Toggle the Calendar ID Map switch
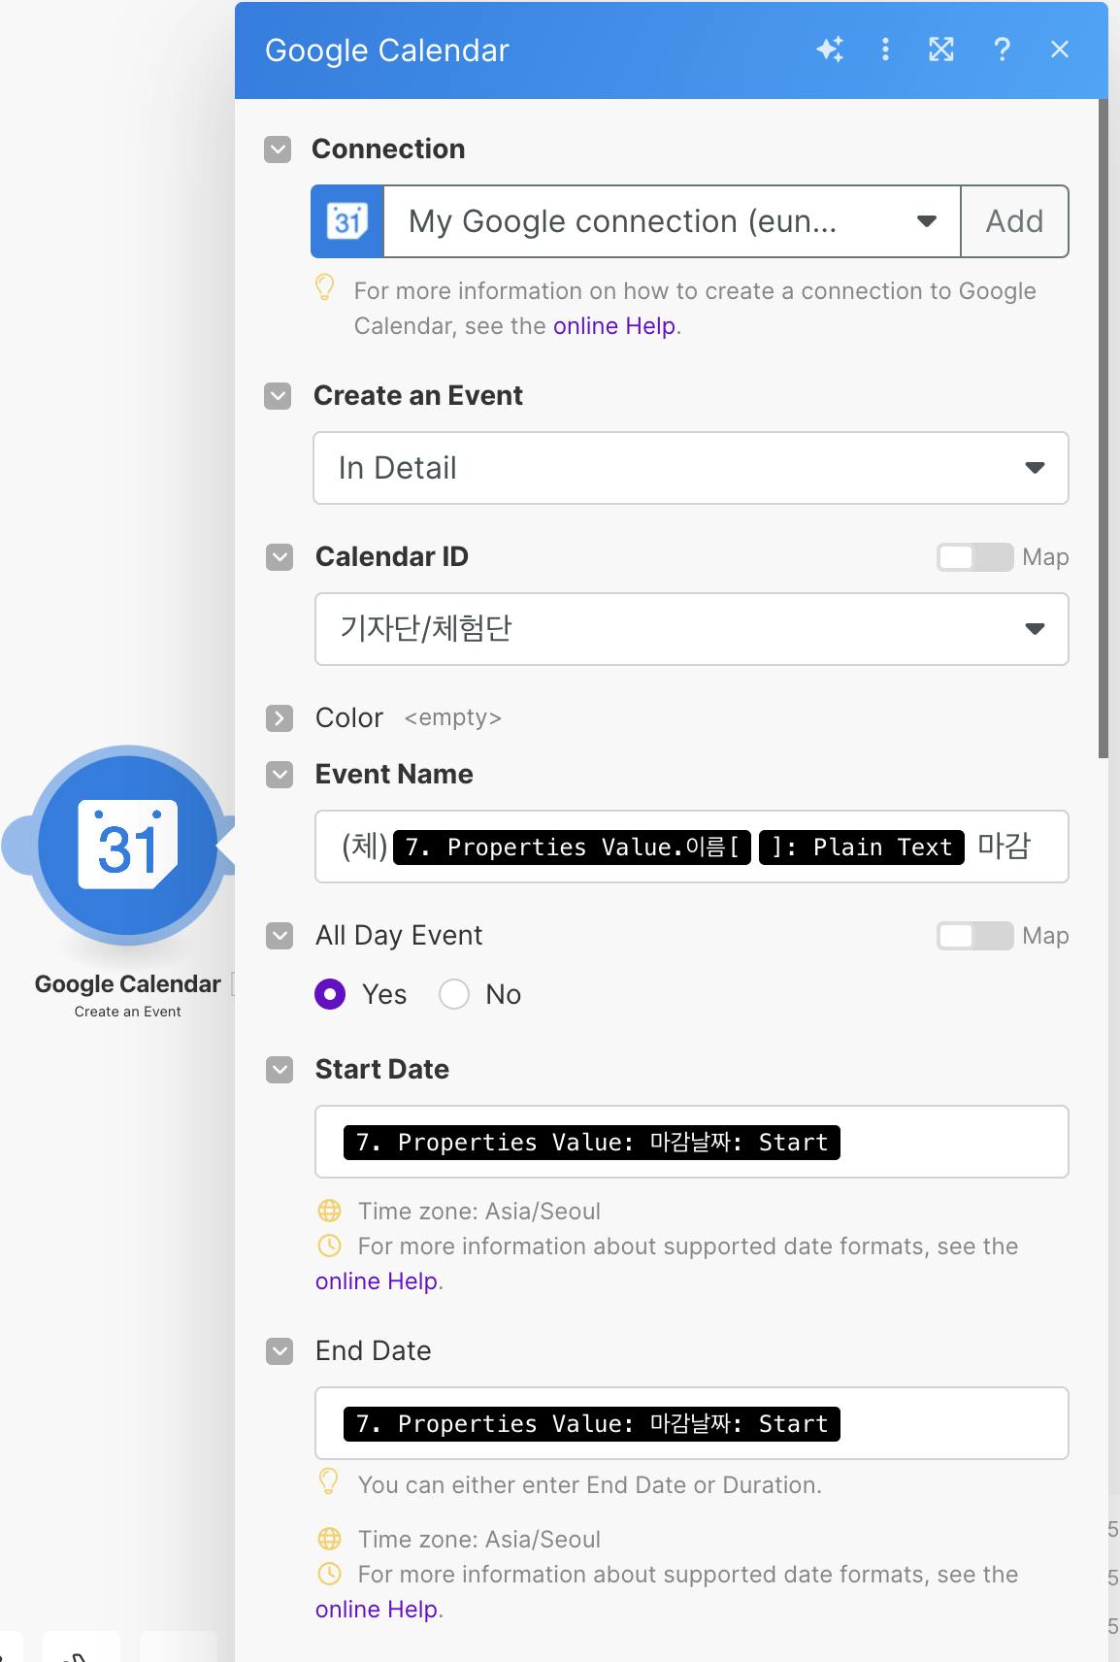Screen dimensions: 1120x1662 coord(973,557)
